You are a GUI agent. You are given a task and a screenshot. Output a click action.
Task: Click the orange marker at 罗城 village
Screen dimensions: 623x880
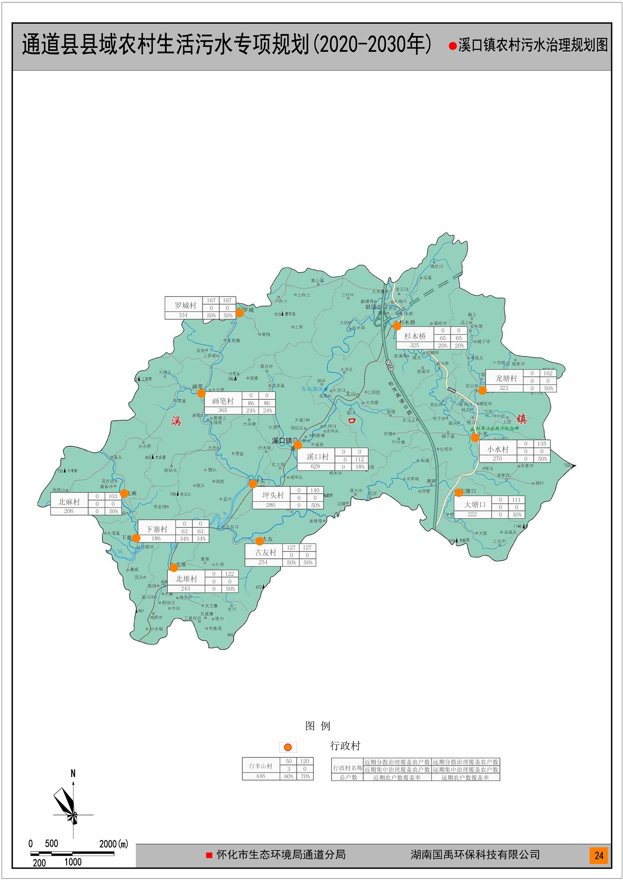(240, 313)
